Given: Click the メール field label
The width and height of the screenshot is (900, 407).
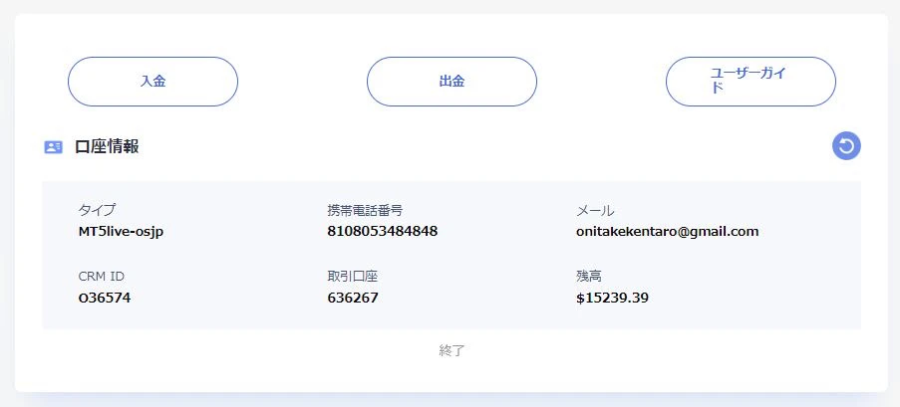Looking at the screenshot, I should coord(595,210).
